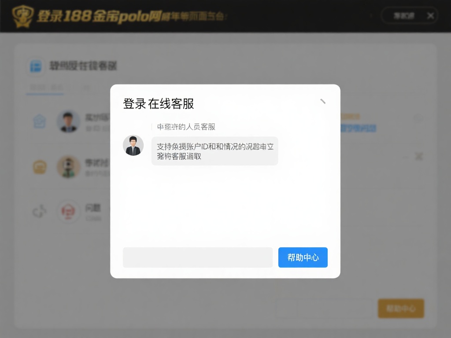
Task: Select the rightmost tab near the panel header
Action: (86, 88)
